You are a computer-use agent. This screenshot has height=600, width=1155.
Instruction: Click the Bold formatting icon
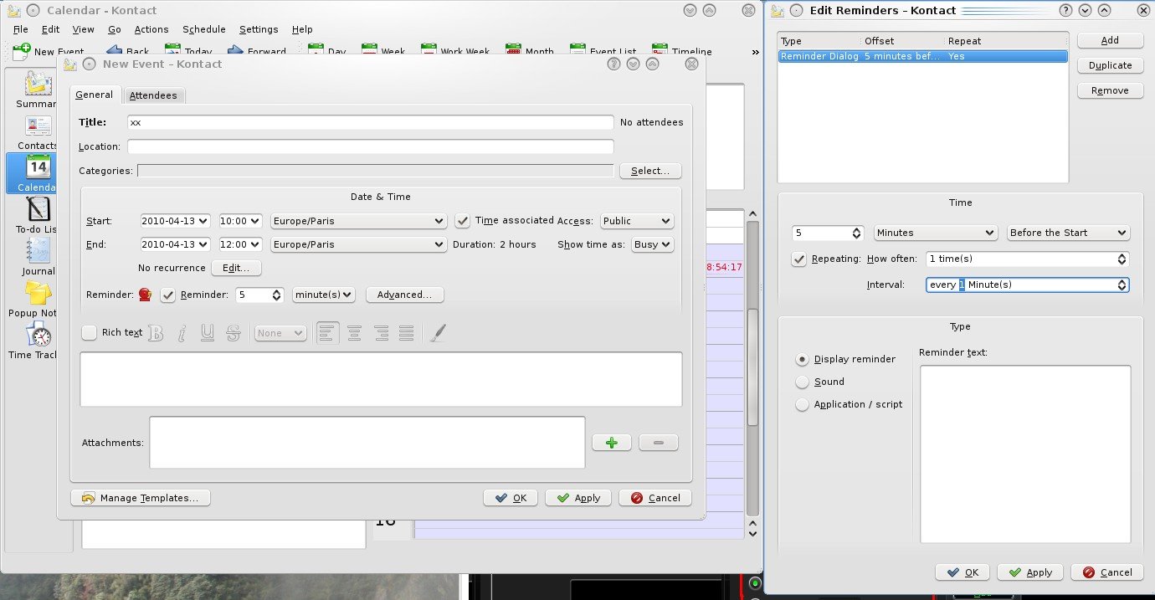[156, 333]
